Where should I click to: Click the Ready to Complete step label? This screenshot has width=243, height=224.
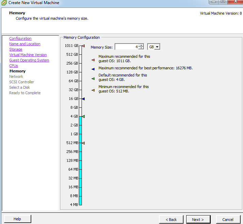pyautogui.click(x=25, y=93)
